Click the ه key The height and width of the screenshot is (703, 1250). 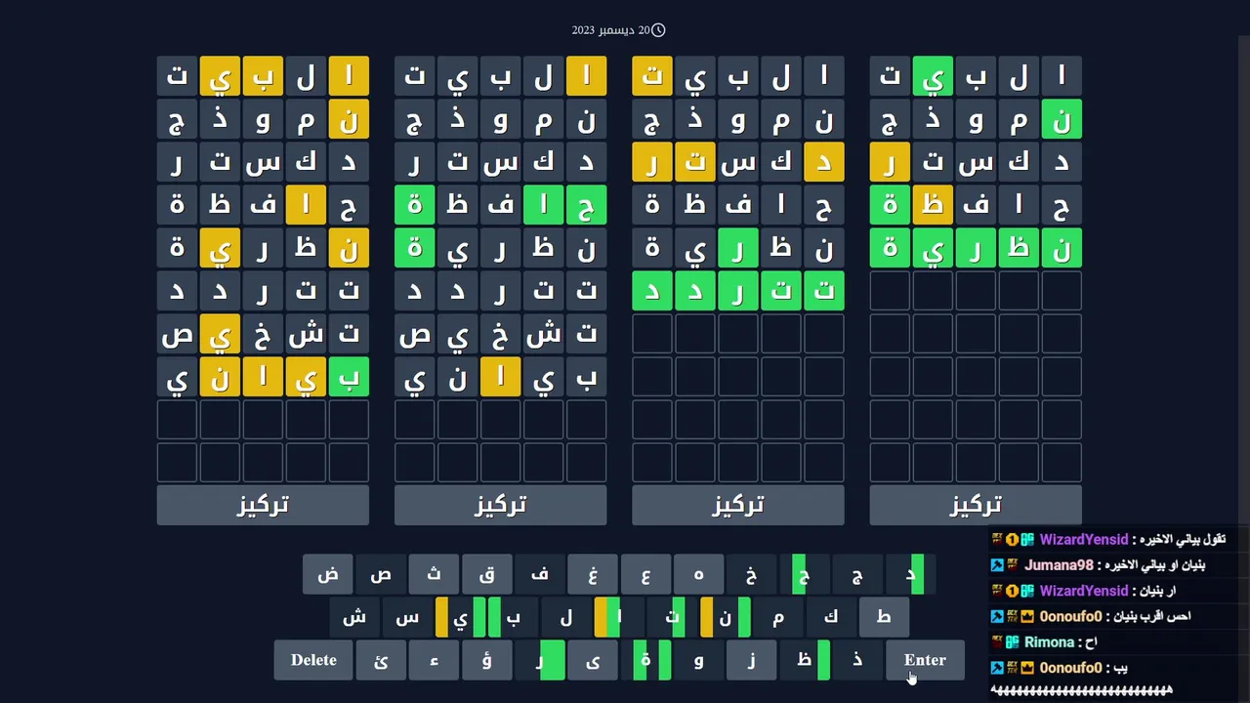pos(697,574)
